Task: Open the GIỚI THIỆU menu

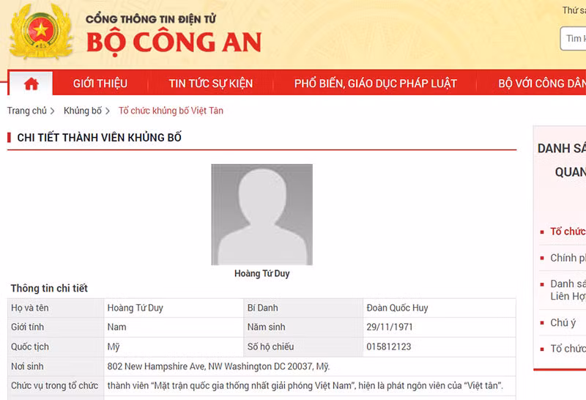Action: point(100,84)
